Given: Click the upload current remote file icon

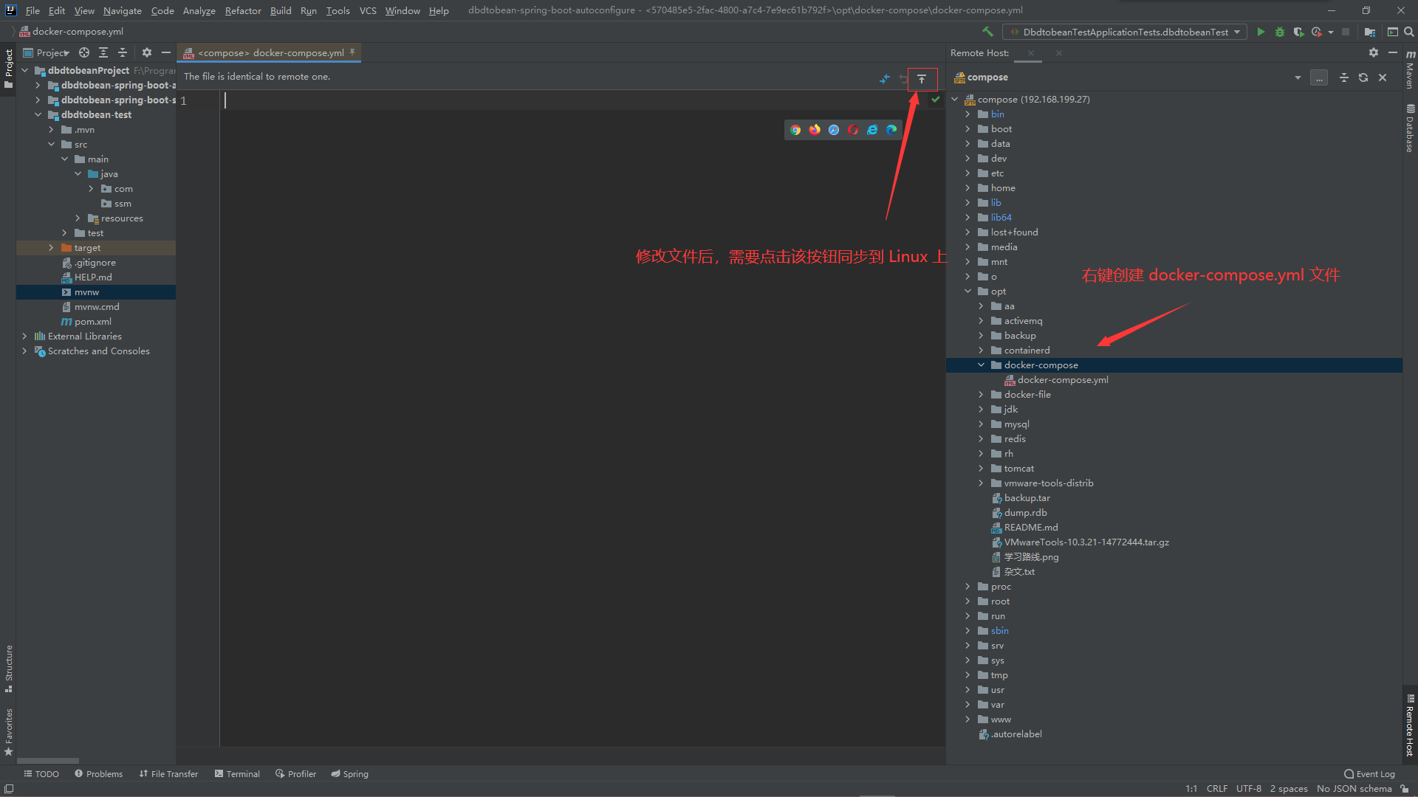Looking at the screenshot, I should [922, 79].
